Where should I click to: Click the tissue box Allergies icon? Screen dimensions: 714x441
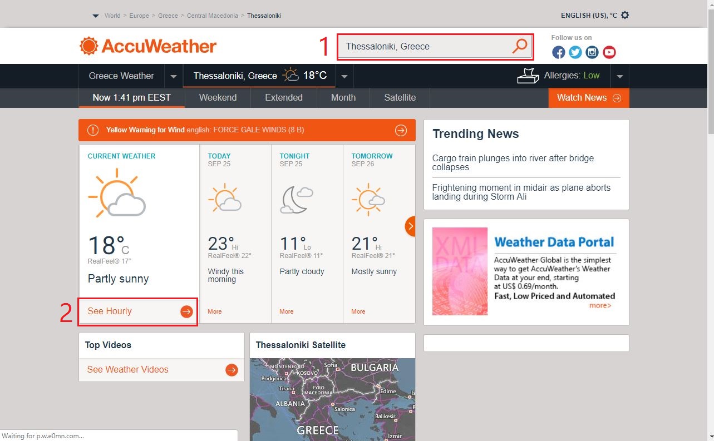[528, 76]
